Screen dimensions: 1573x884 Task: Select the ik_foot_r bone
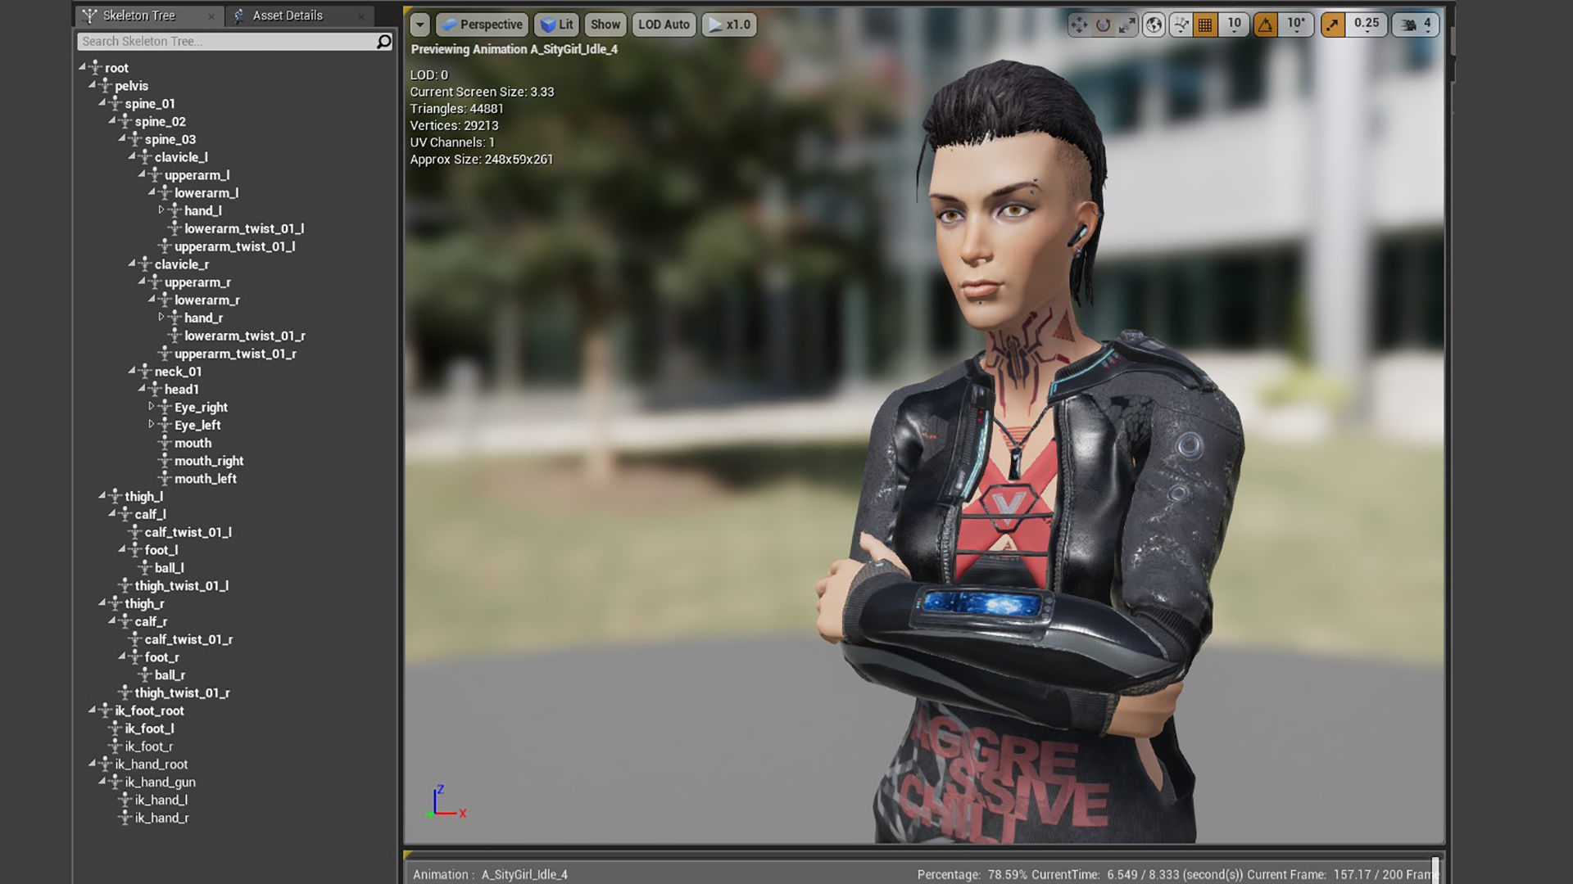point(149,746)
